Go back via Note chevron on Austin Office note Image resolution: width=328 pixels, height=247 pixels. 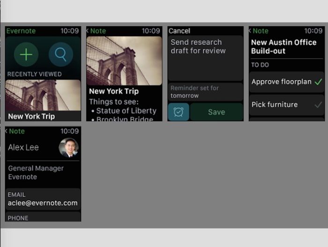pyautogui.click(x=259, y=31)
